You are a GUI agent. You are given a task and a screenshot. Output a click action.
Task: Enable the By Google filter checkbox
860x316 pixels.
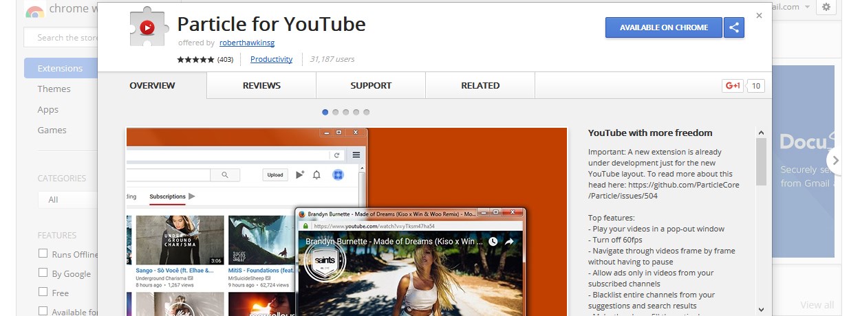point(43,273)
